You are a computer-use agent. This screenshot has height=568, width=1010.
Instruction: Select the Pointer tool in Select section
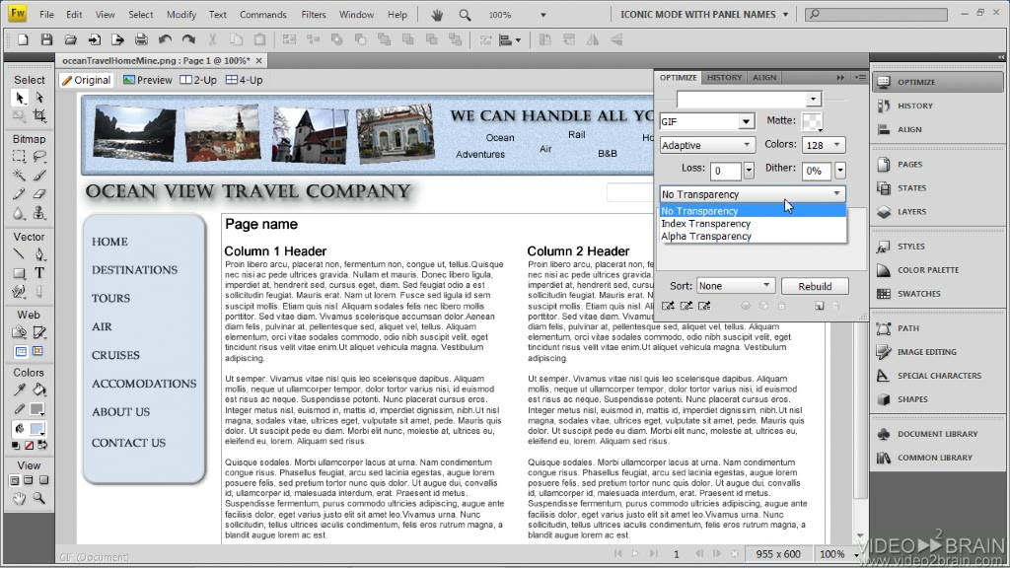pos(19,98)
